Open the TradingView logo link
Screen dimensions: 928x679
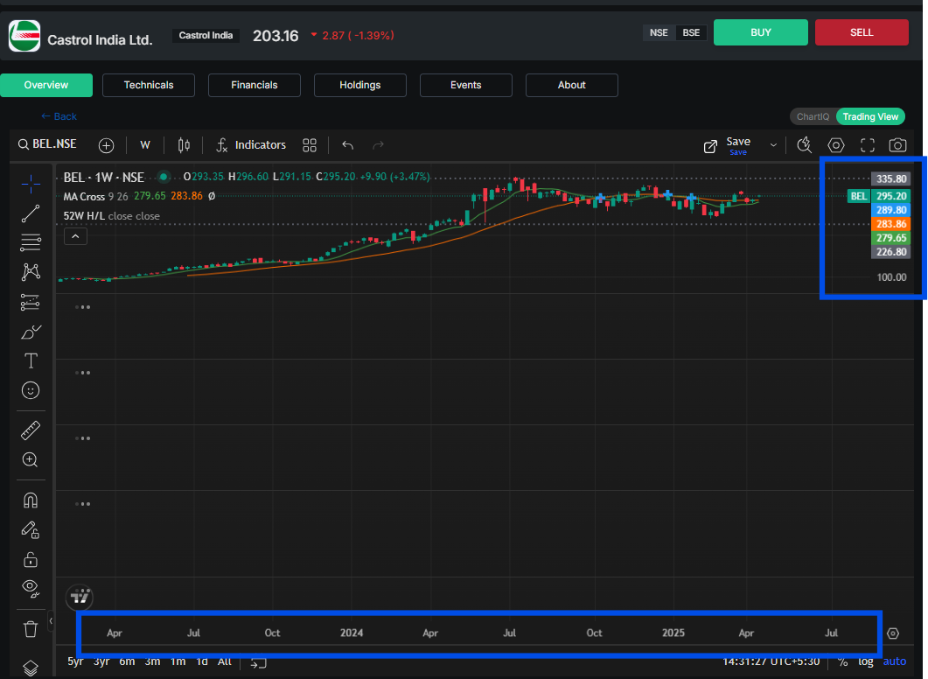click(80, 598)
